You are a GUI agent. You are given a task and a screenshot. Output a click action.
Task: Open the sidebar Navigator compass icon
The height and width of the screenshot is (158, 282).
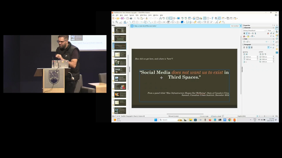pyautogui.click(x=277, y=39)
